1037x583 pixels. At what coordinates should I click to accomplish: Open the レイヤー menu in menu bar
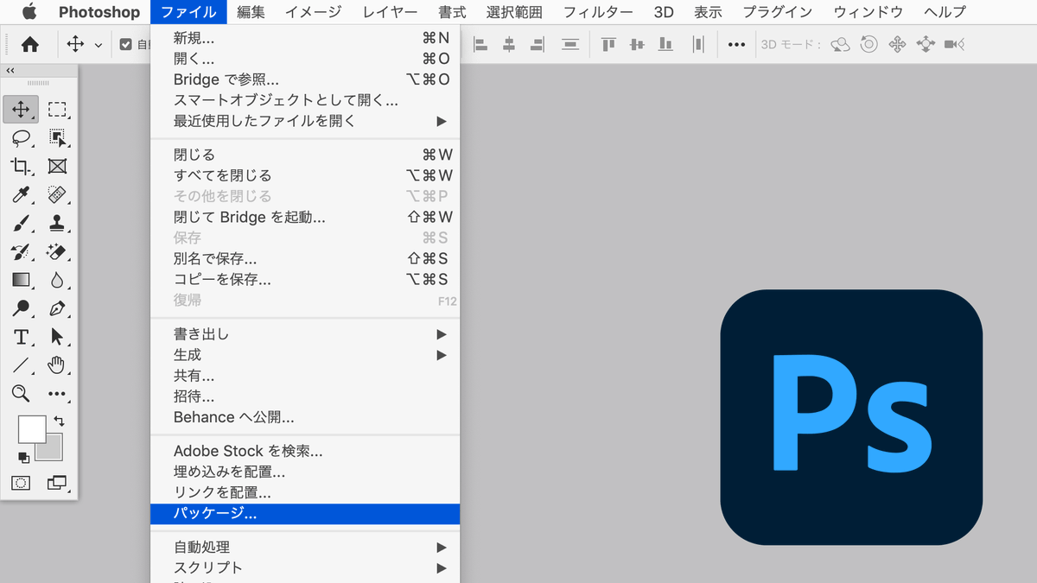[x=390, y=12]
